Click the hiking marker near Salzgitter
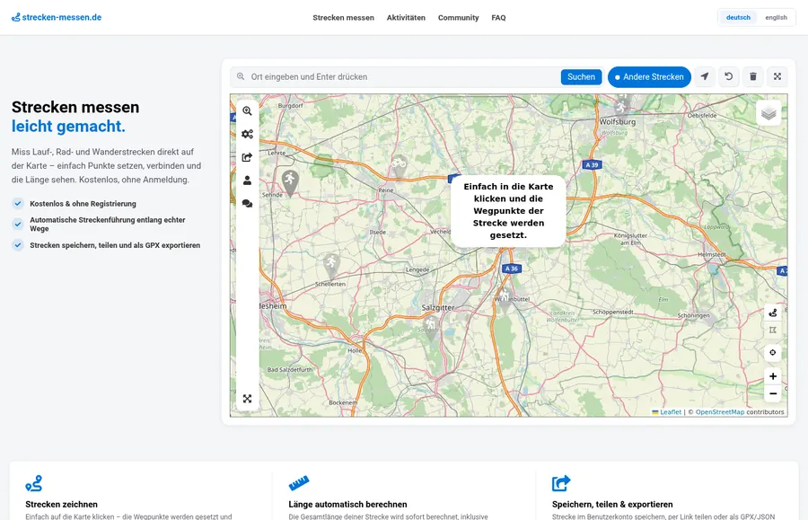Image resolution: width=808 pixels, height=520 pixels. coord(430,327)
